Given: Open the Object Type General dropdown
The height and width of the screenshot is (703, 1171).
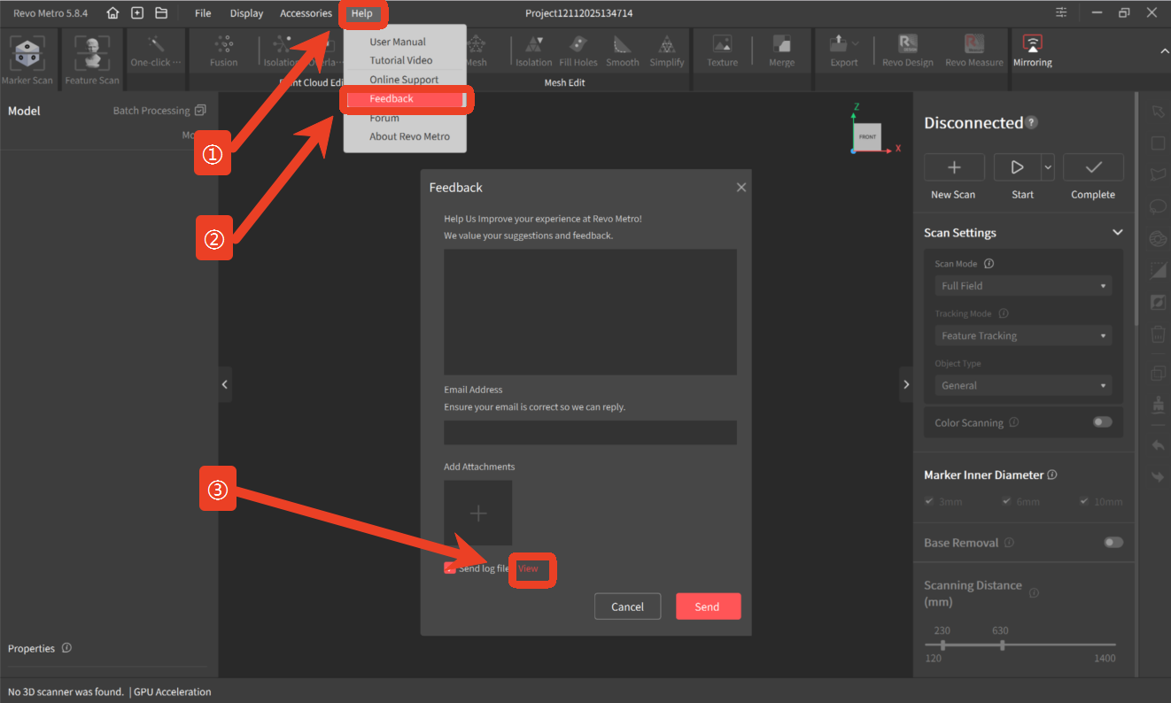Looking at the screenshot, I should pyautogui.click(x=1023, y=385).
